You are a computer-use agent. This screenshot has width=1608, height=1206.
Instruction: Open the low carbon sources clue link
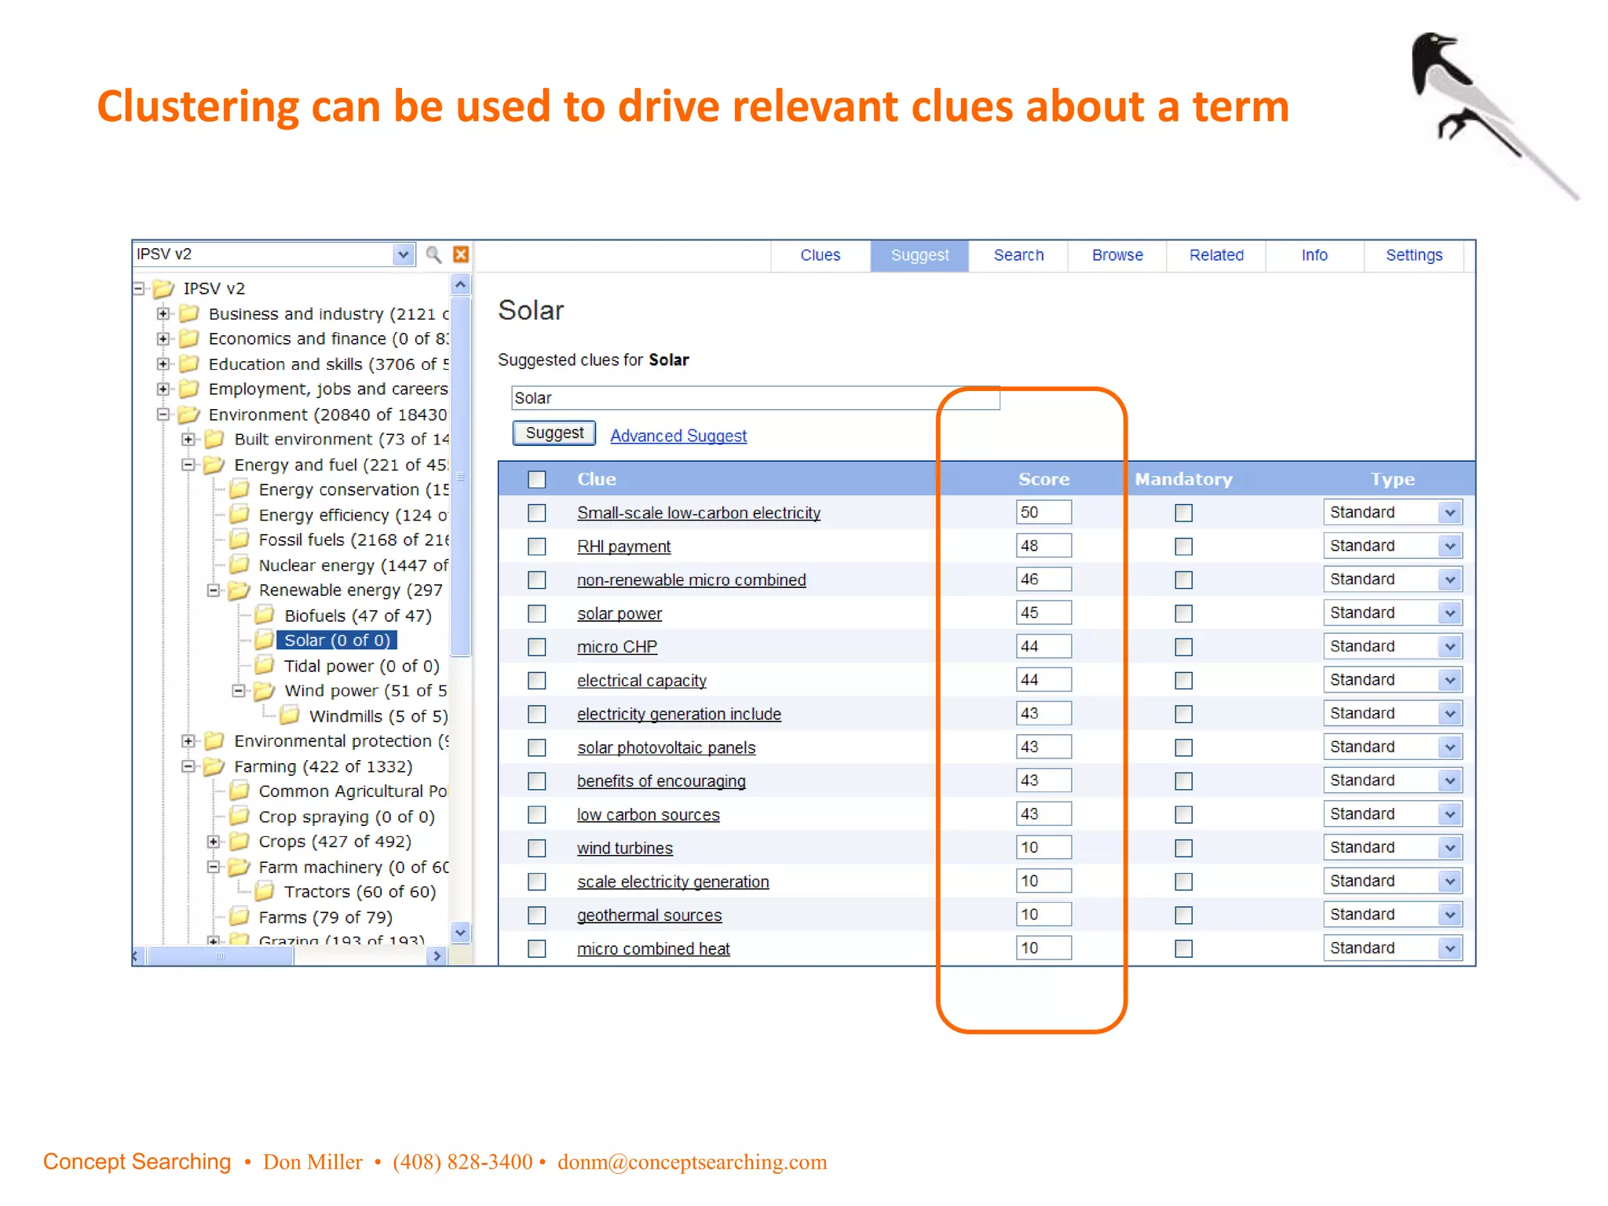648,815
